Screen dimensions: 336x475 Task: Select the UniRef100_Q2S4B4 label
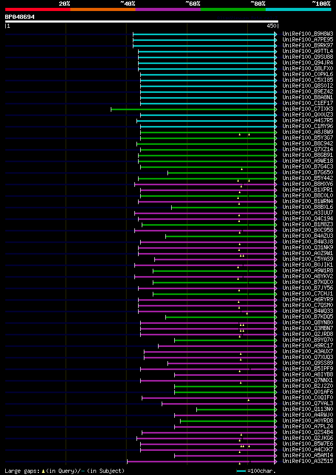pyautogui.click(x=308, y=432)
